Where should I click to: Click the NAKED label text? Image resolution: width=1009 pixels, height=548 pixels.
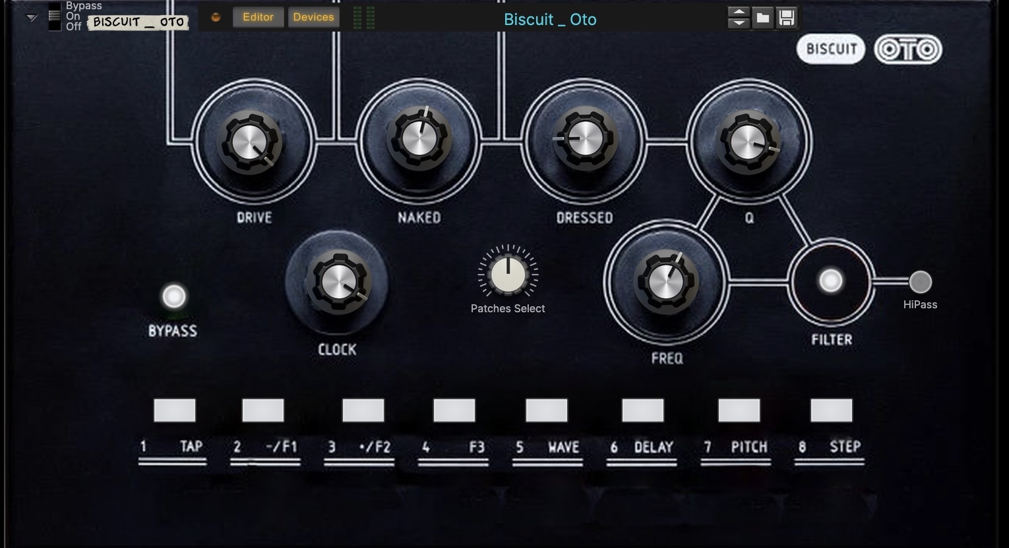pos(419,217)
